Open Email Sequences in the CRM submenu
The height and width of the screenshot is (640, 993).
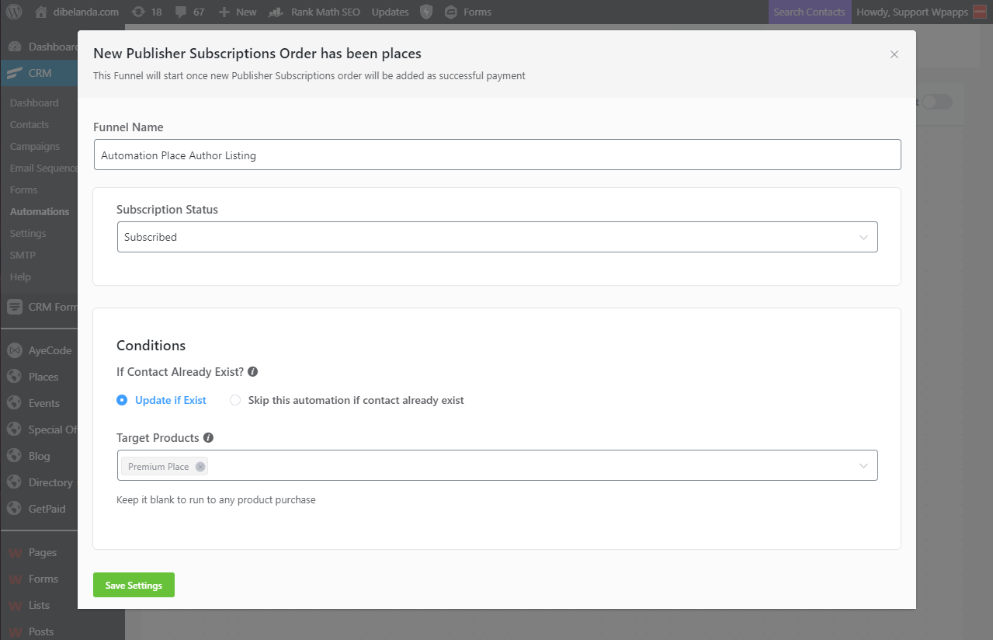[x=43, y=168]
